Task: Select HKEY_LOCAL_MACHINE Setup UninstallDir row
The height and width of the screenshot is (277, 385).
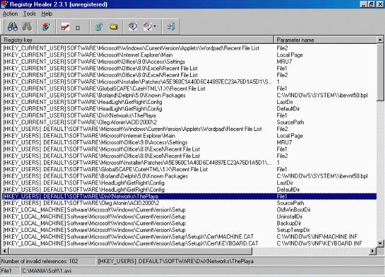Action: (x=189, y=217)
